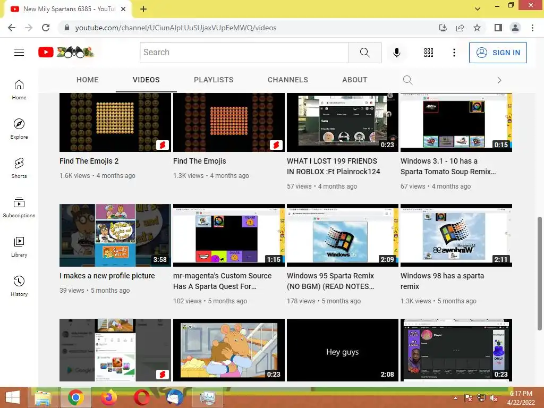Open Explore in the sidebar

click(x=19, y=129)
